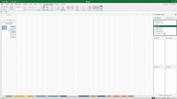Click Insert Timeline icon
Screen dimensions: 177x99
click(x=47, y=7)
